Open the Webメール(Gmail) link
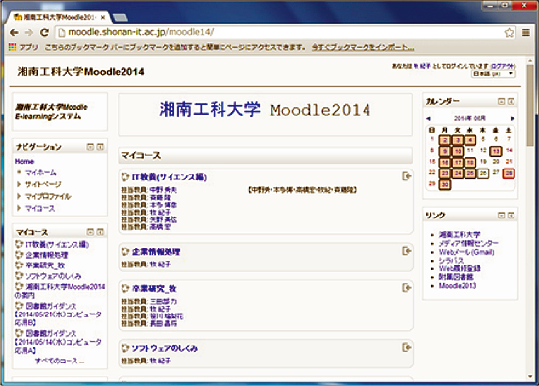This screenshot has height=386, width=539. [x=466, y=252]
